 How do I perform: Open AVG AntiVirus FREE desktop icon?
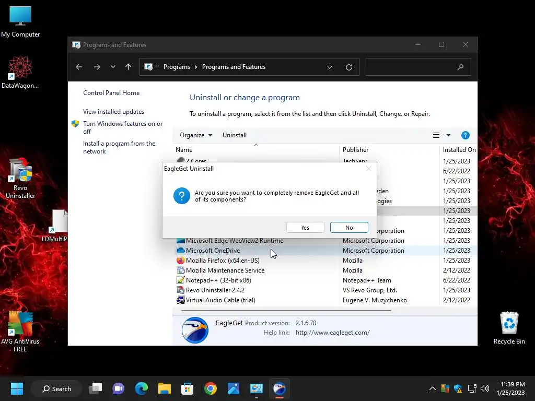tap(20, 331)
